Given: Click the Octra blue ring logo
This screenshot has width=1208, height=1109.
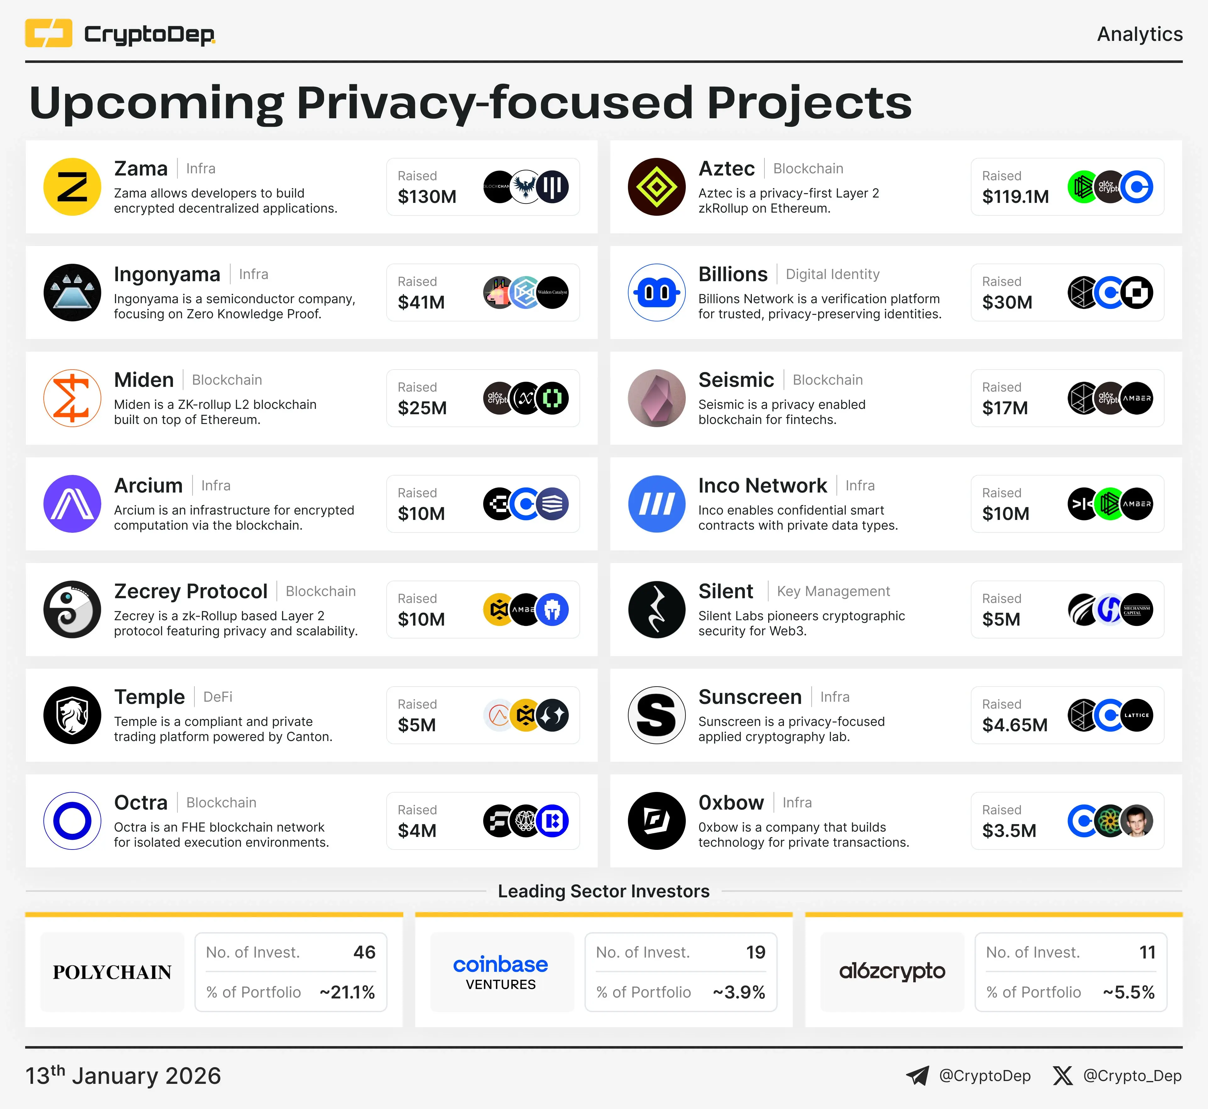Looking at the screenshot, I should click(72, 820).
